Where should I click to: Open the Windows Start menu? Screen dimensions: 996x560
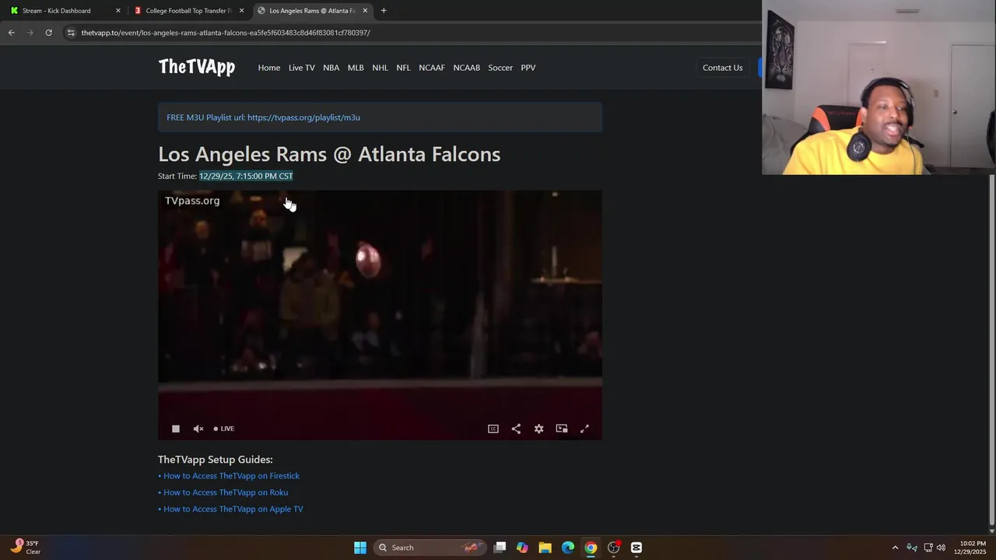coord(360,548)
